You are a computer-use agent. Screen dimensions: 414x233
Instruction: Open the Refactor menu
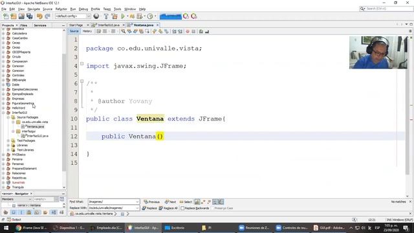pyautogui.click(x=61, y=9)
